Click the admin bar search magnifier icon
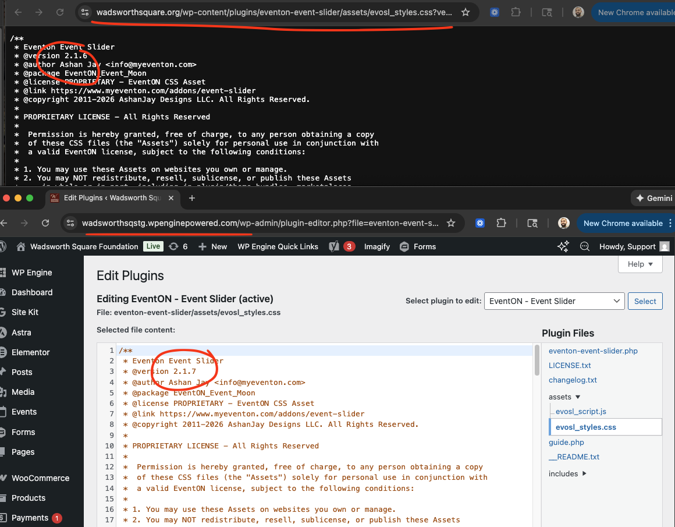The height and width of the screenshot is (527, 675). [585, 246]
